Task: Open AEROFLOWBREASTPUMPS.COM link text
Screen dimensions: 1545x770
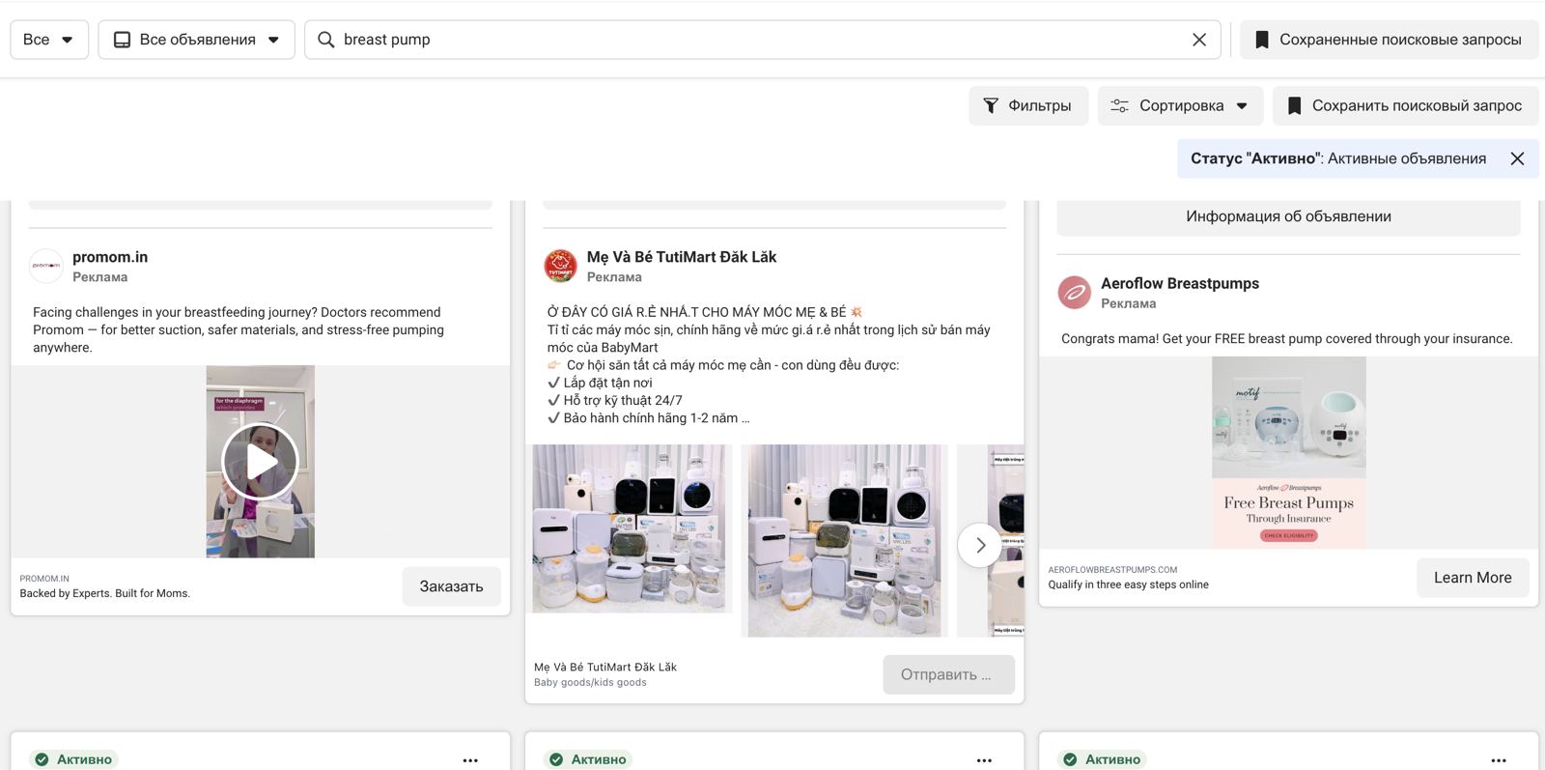Action: click(x=1112, y=570)
